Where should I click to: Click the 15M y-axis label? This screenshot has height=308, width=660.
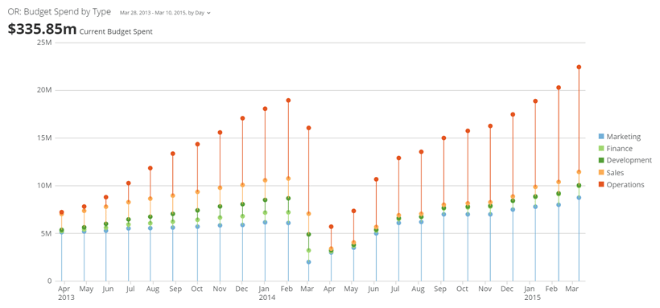(x=44, y=138)
